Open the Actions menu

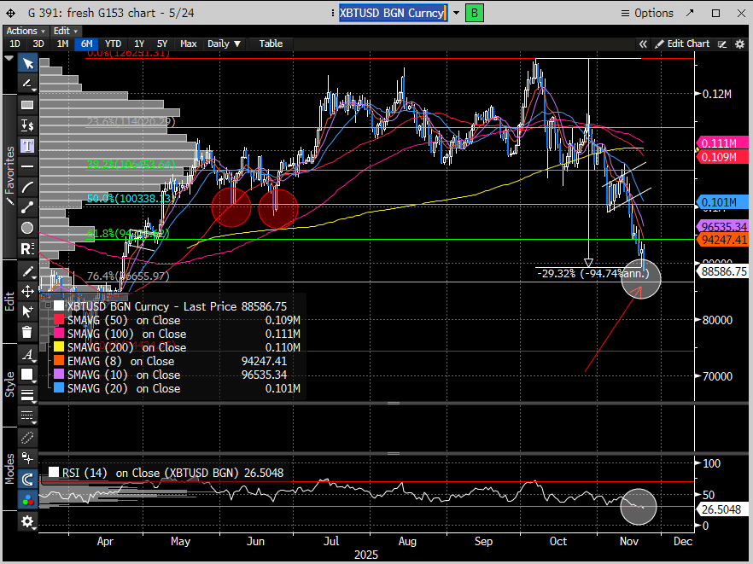coord(26,31)
